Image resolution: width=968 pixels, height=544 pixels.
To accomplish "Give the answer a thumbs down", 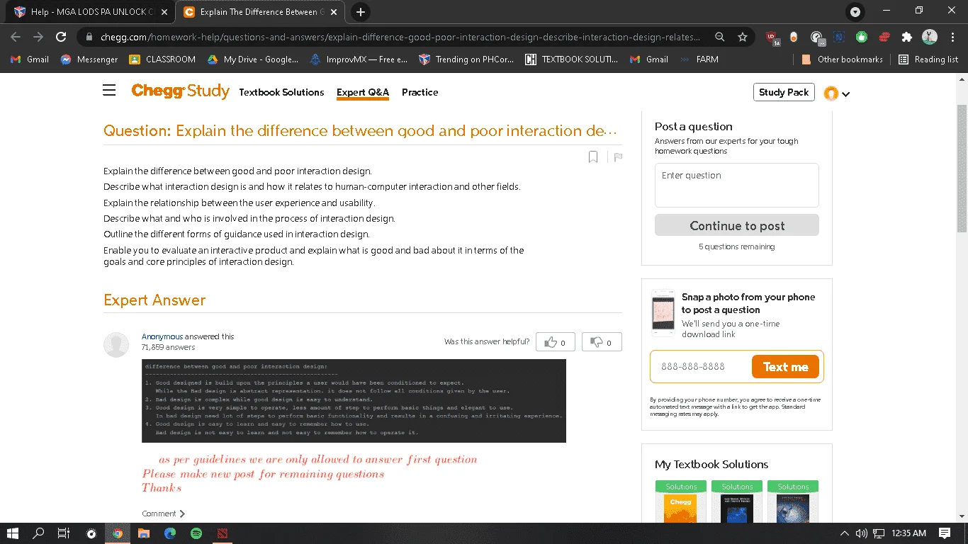I will tap(602, 342).
